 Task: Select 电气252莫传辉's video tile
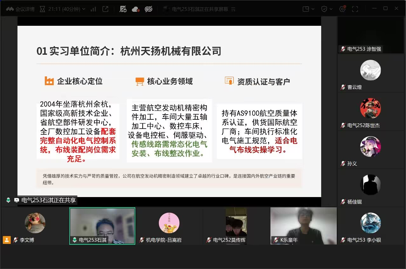tap(236, 226)
